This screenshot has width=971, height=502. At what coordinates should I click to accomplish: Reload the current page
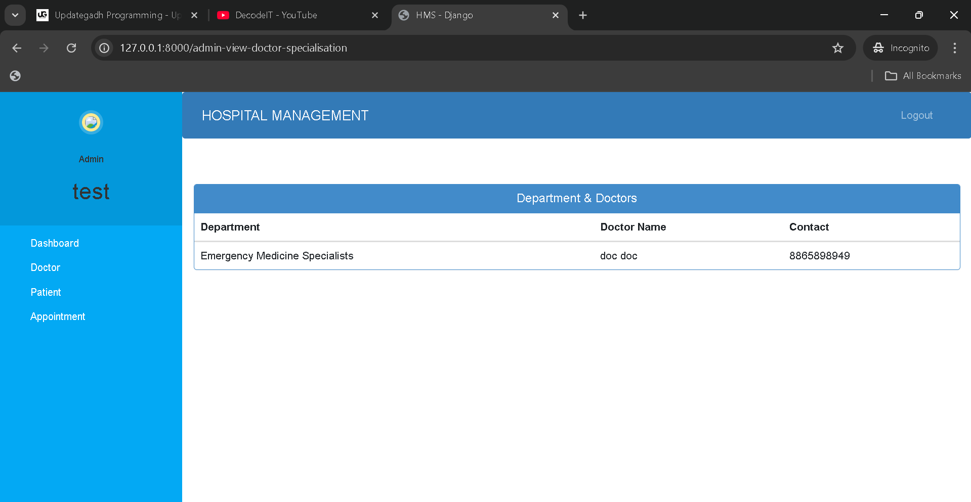71,48
